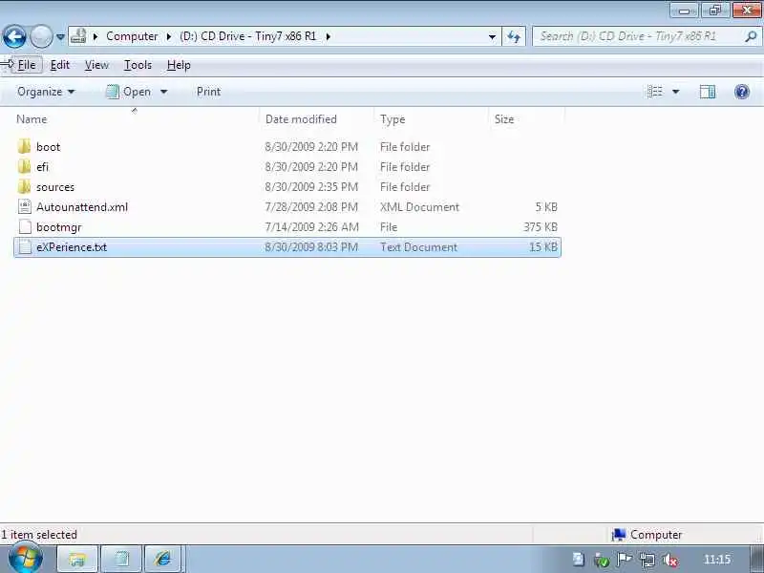The height and width of the screenshot is (573, 764).
Task: Click the search CD Drive input field
Action: point(636,36)
